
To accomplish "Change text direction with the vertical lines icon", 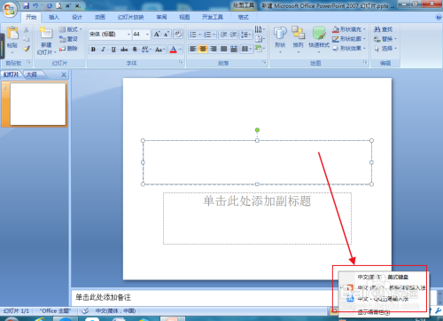I will pyautogui.click(x=260, y=29).
